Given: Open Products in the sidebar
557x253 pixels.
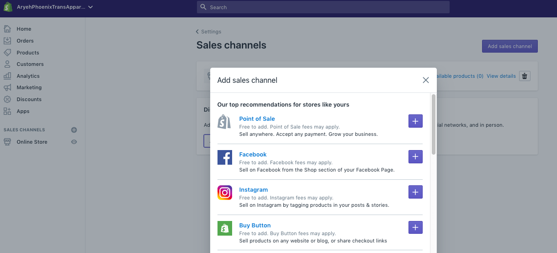Looking at the screenshot, I should tap(28, 53).
